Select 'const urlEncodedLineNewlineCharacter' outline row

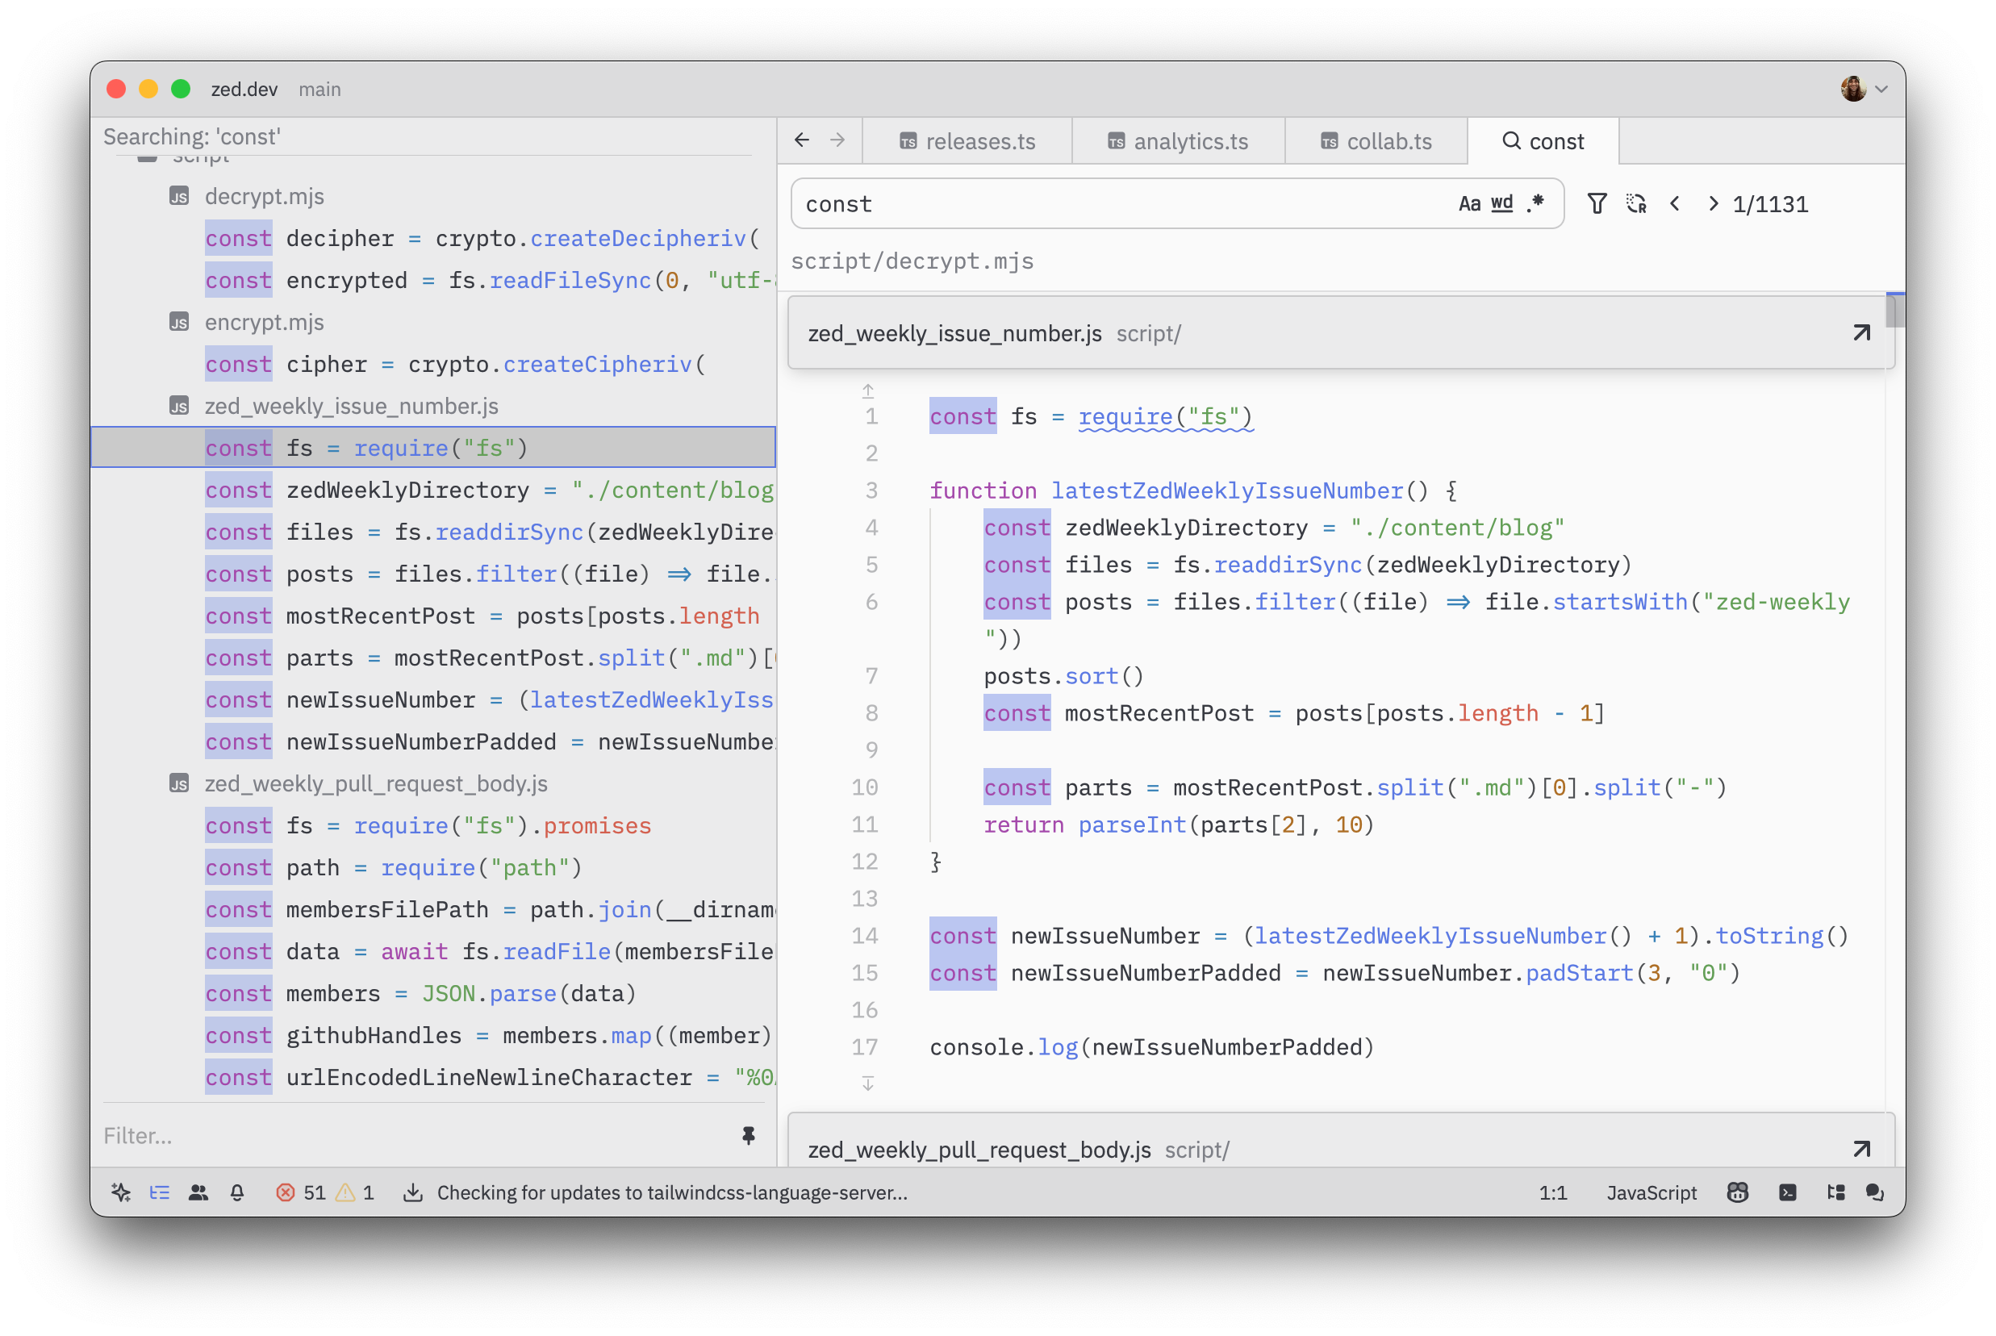[x=433, y=1077]
